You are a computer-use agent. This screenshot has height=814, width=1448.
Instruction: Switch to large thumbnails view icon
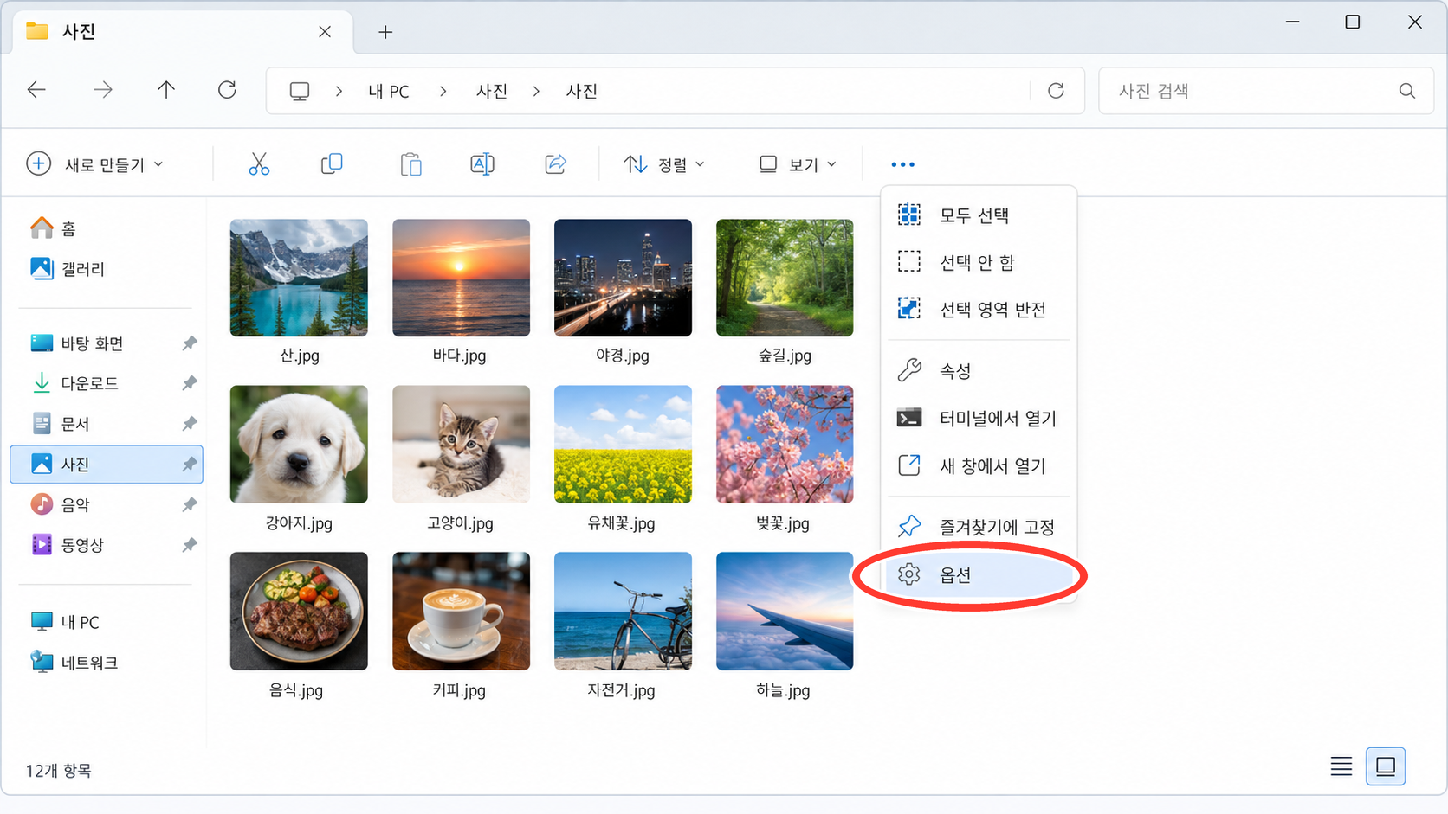click(1386, 766)
